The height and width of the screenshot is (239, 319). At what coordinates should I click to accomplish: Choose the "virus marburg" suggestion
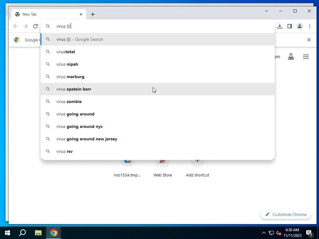(x=157, y=77)
